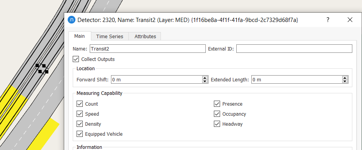
Task: Click the External ID input field
Action: pos(294,49)
